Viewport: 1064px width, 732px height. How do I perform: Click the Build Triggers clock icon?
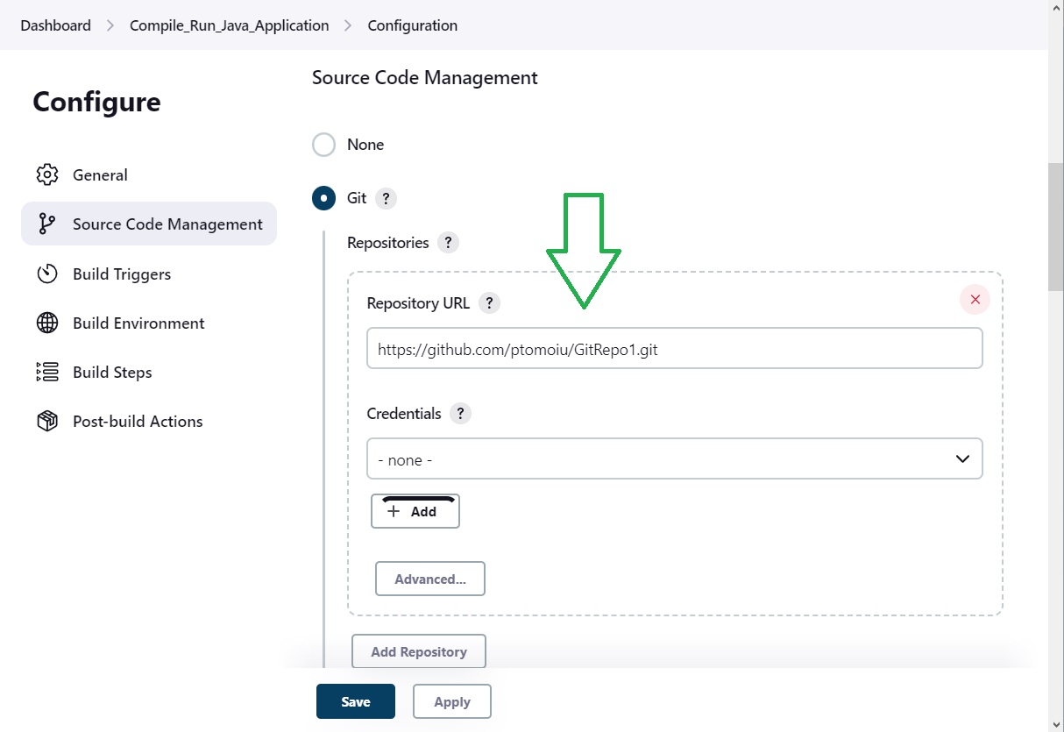[47, 274]
